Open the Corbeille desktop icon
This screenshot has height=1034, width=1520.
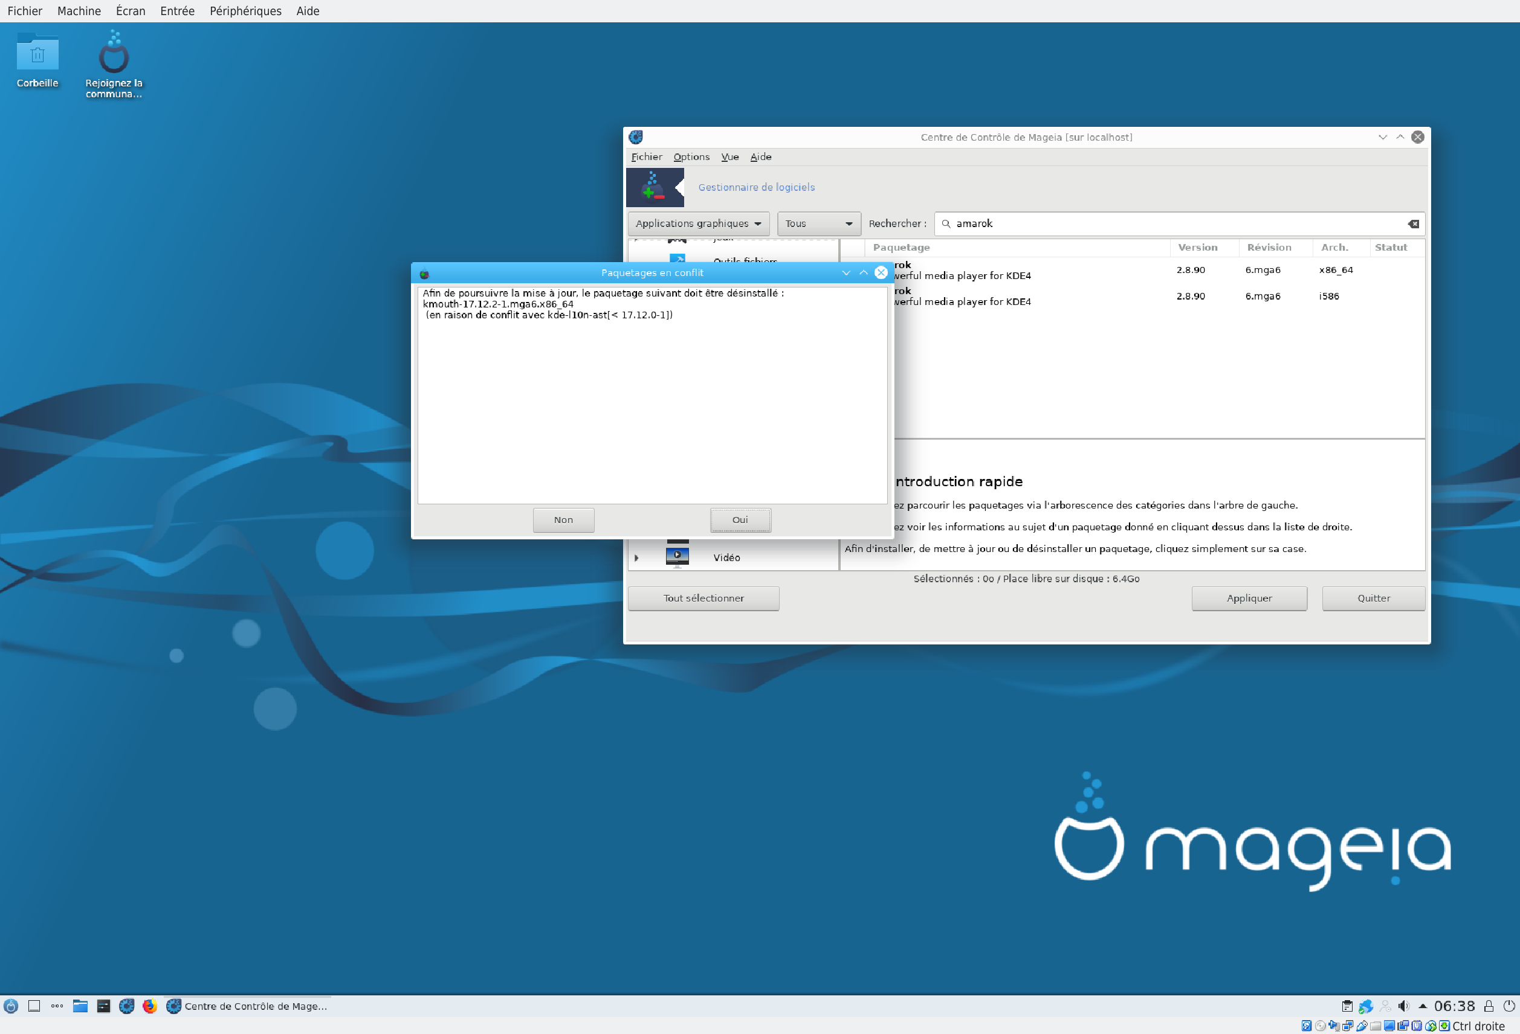37,59
